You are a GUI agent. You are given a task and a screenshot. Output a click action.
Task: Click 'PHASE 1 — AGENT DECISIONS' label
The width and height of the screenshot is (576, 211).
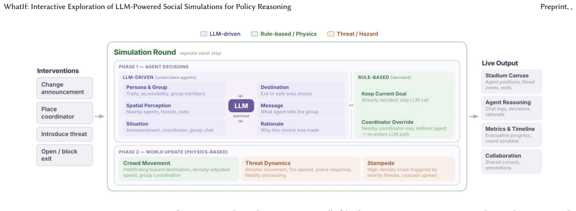(154, 67)
